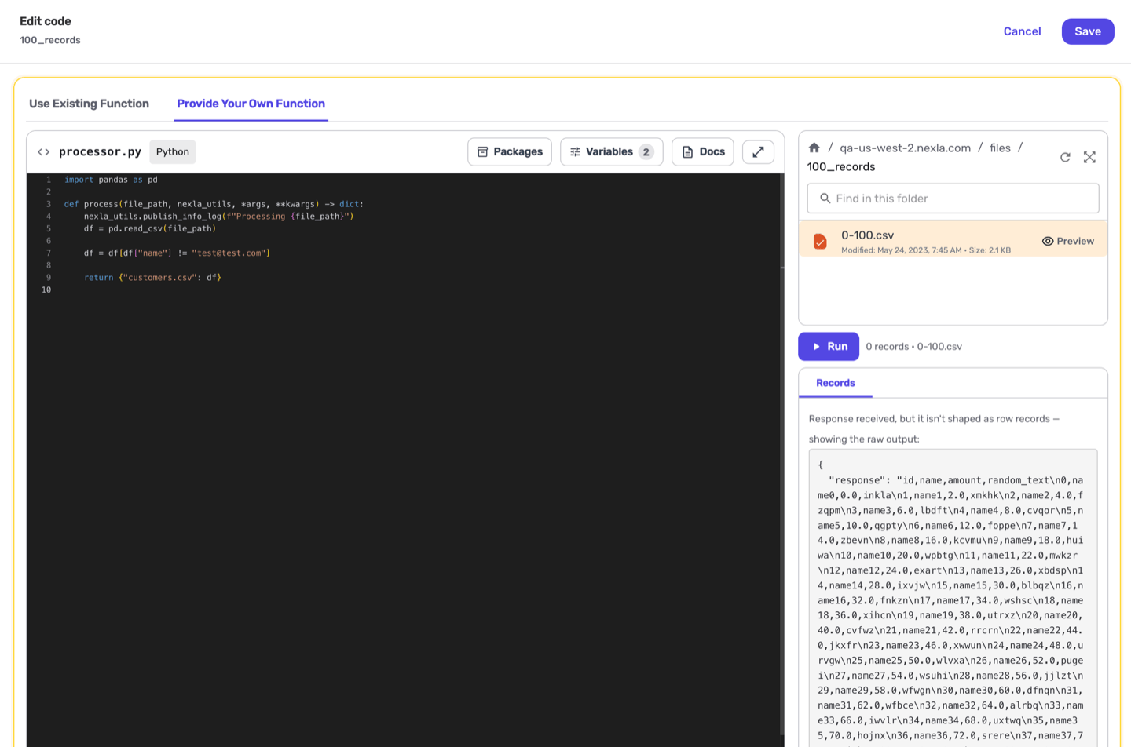Image resolution: width=1131 pixels, height=747 pixels.
Task: Run the function on 0-100.csv
Action: pyautogui.click(x=829, y=346)
